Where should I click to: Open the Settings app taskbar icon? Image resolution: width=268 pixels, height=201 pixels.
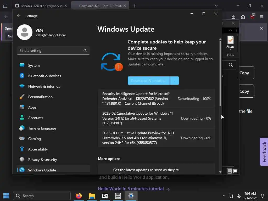[131, 196]
